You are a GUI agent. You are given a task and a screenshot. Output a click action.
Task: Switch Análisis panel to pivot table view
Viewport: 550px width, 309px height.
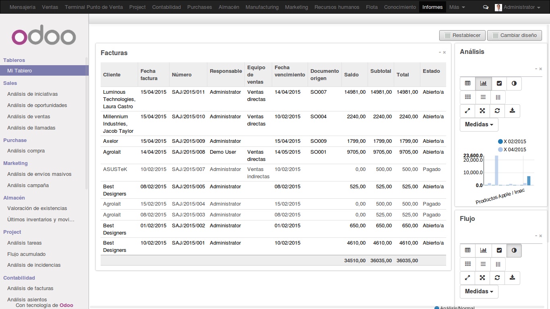[x=467, y=84]
